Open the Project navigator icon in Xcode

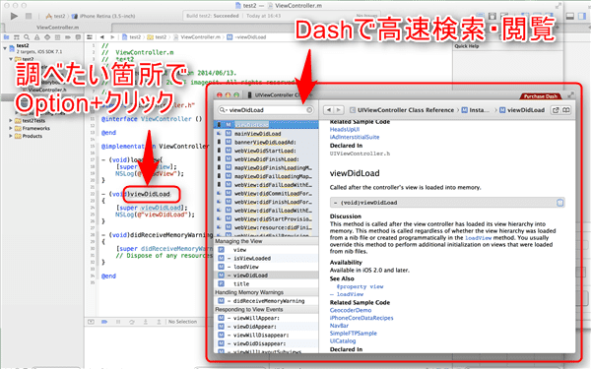(7, 37)
